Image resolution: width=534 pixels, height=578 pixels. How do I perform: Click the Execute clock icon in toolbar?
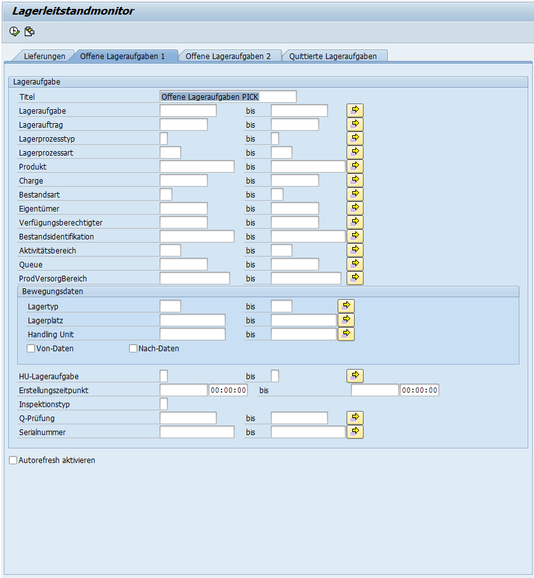14,32
